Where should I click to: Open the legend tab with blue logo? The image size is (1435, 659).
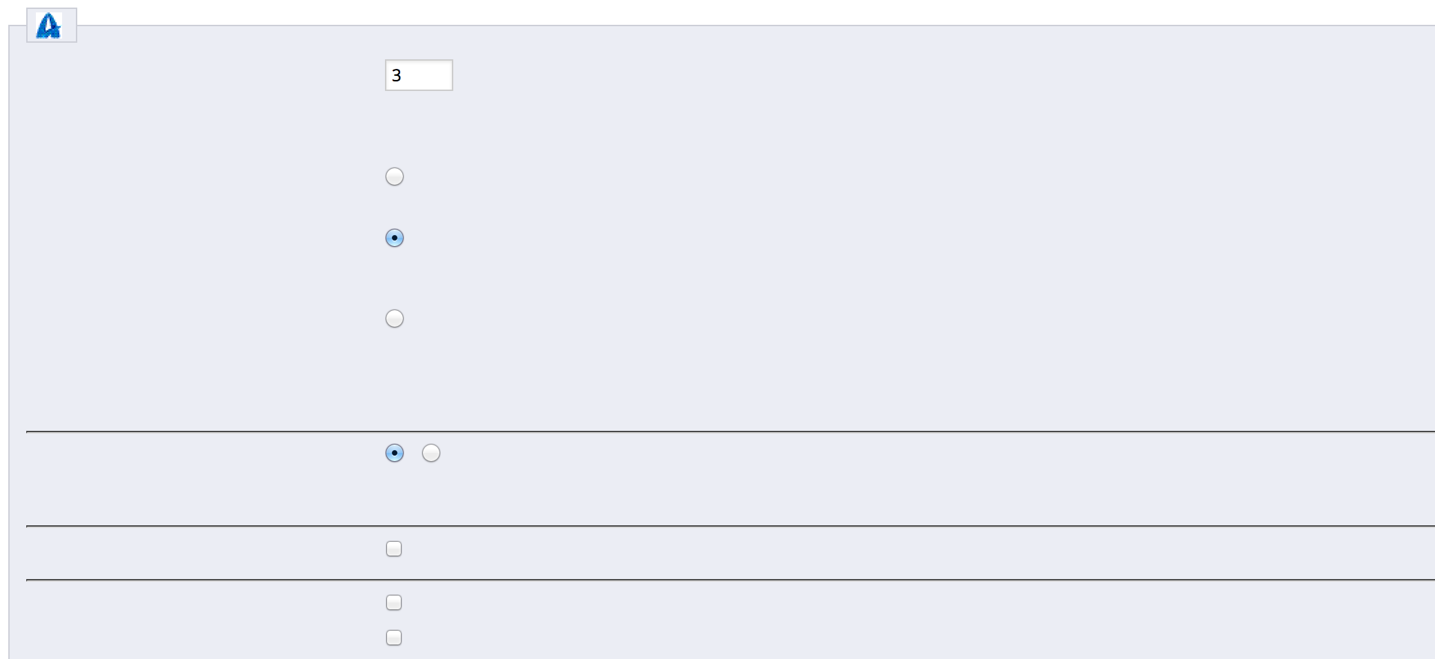[x=52, y=26]
